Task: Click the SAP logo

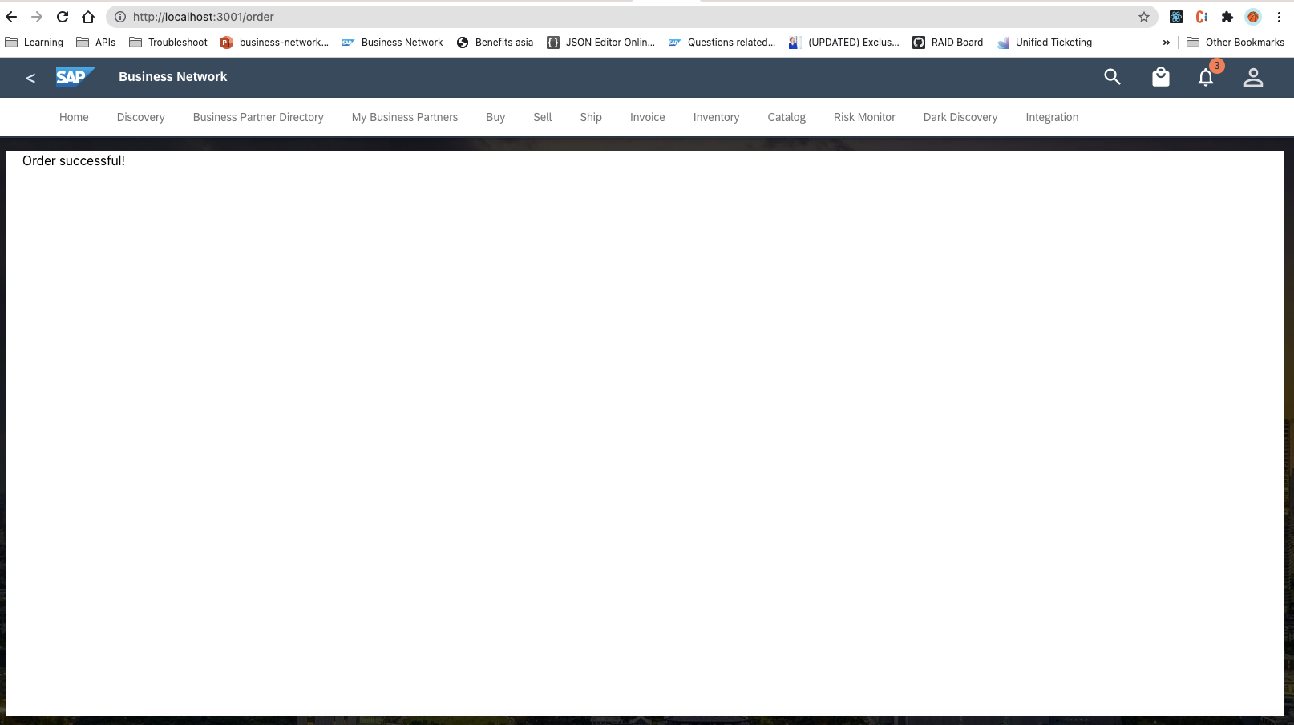Action: [75, 76]
